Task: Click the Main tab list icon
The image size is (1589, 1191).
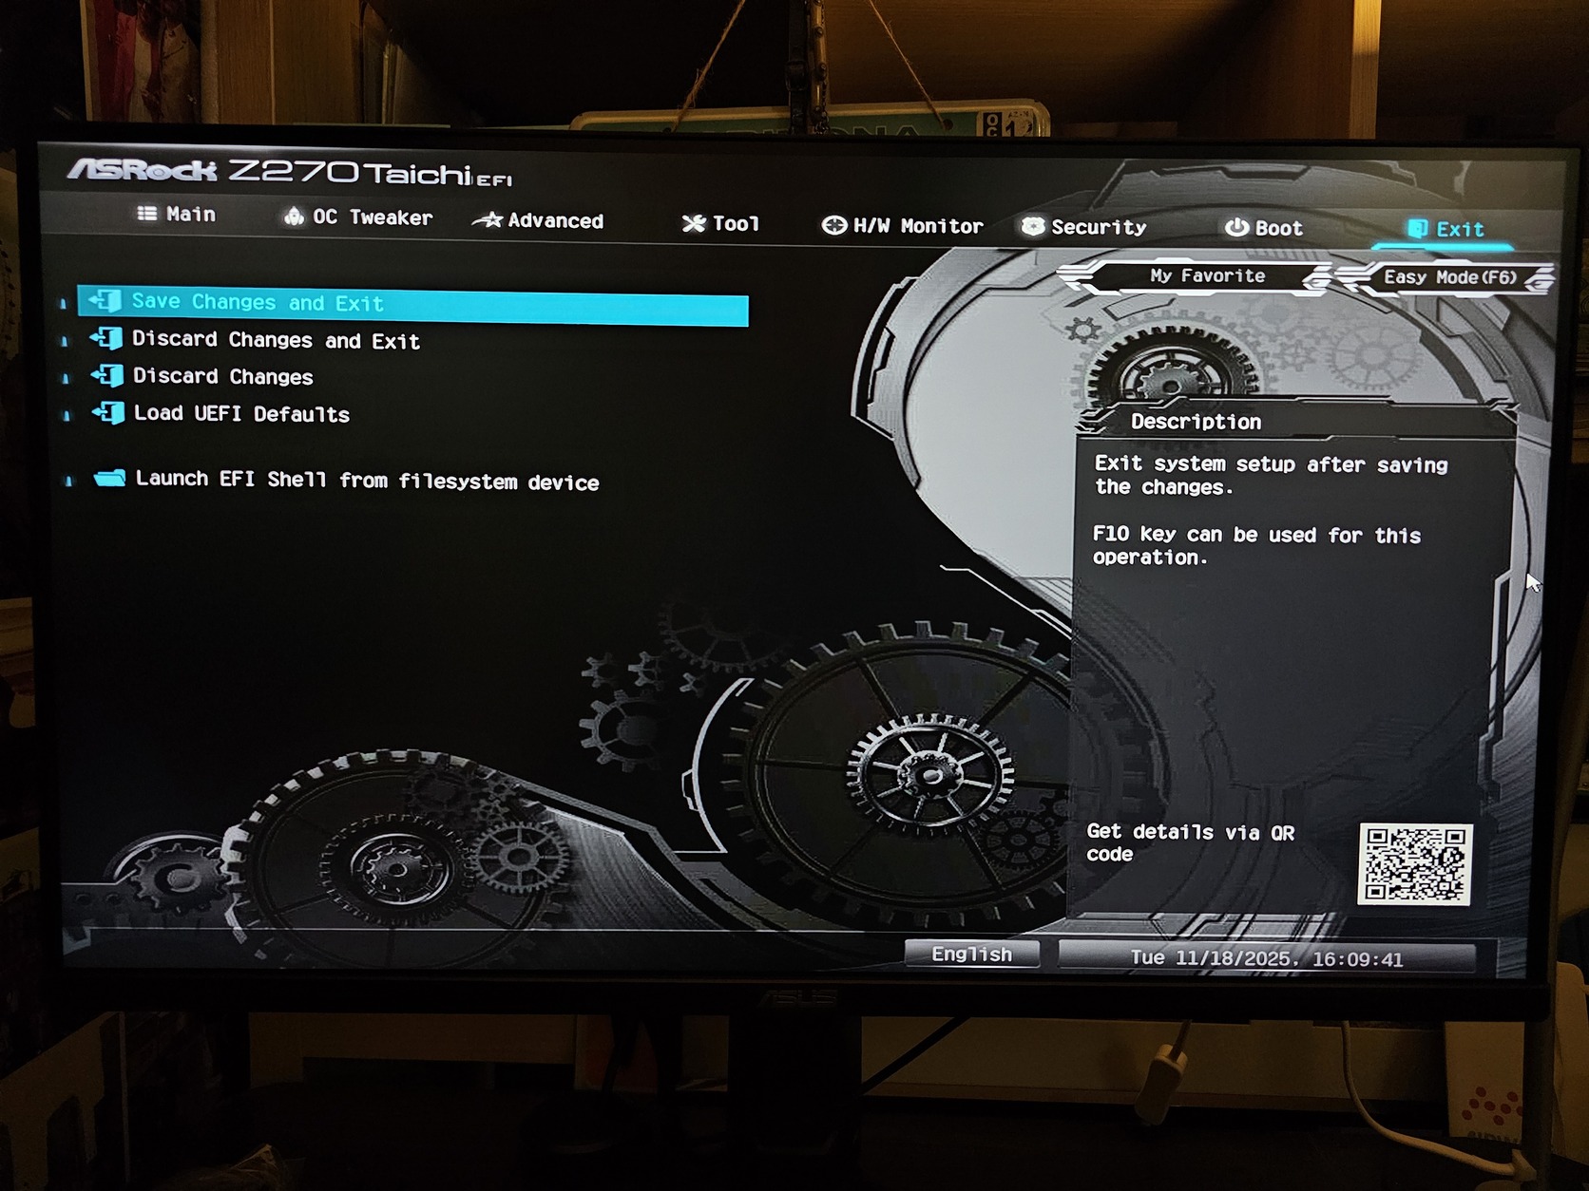Action: (147, 213)
